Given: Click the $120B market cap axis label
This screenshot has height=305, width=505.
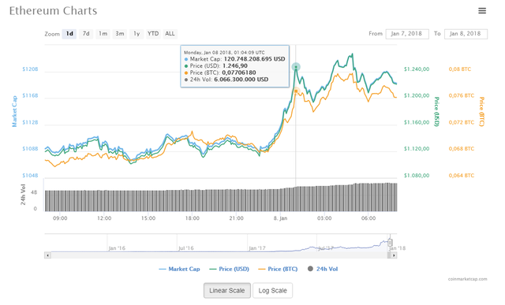Looking at the screenshot, I should [x=30, y=69].
